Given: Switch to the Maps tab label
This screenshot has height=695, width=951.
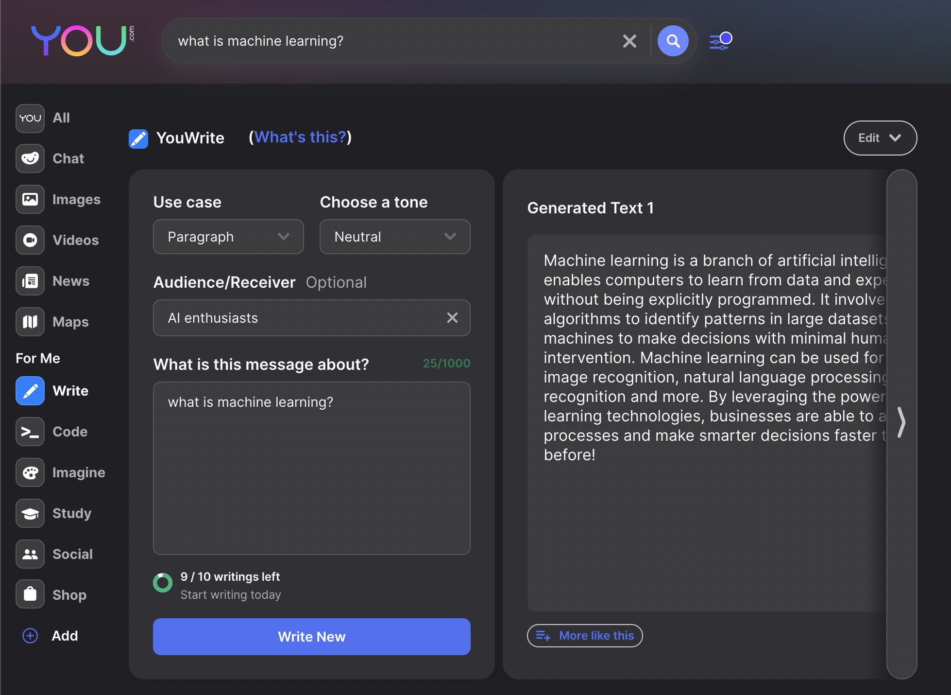Looking at the screenshot, I should click(x=70, y=322).
